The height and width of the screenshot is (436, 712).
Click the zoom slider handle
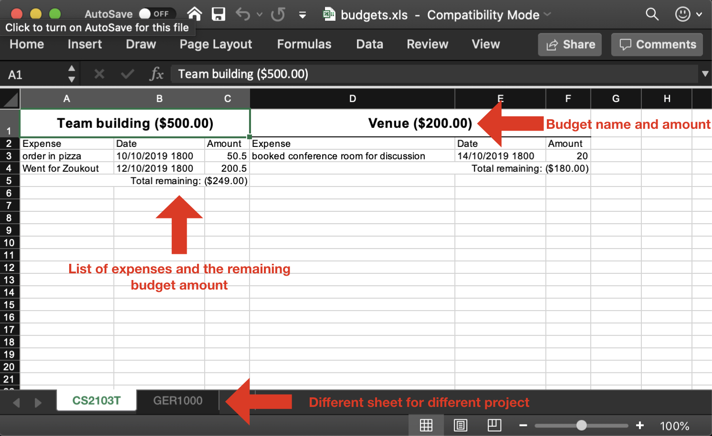click(x=581, y=425)
